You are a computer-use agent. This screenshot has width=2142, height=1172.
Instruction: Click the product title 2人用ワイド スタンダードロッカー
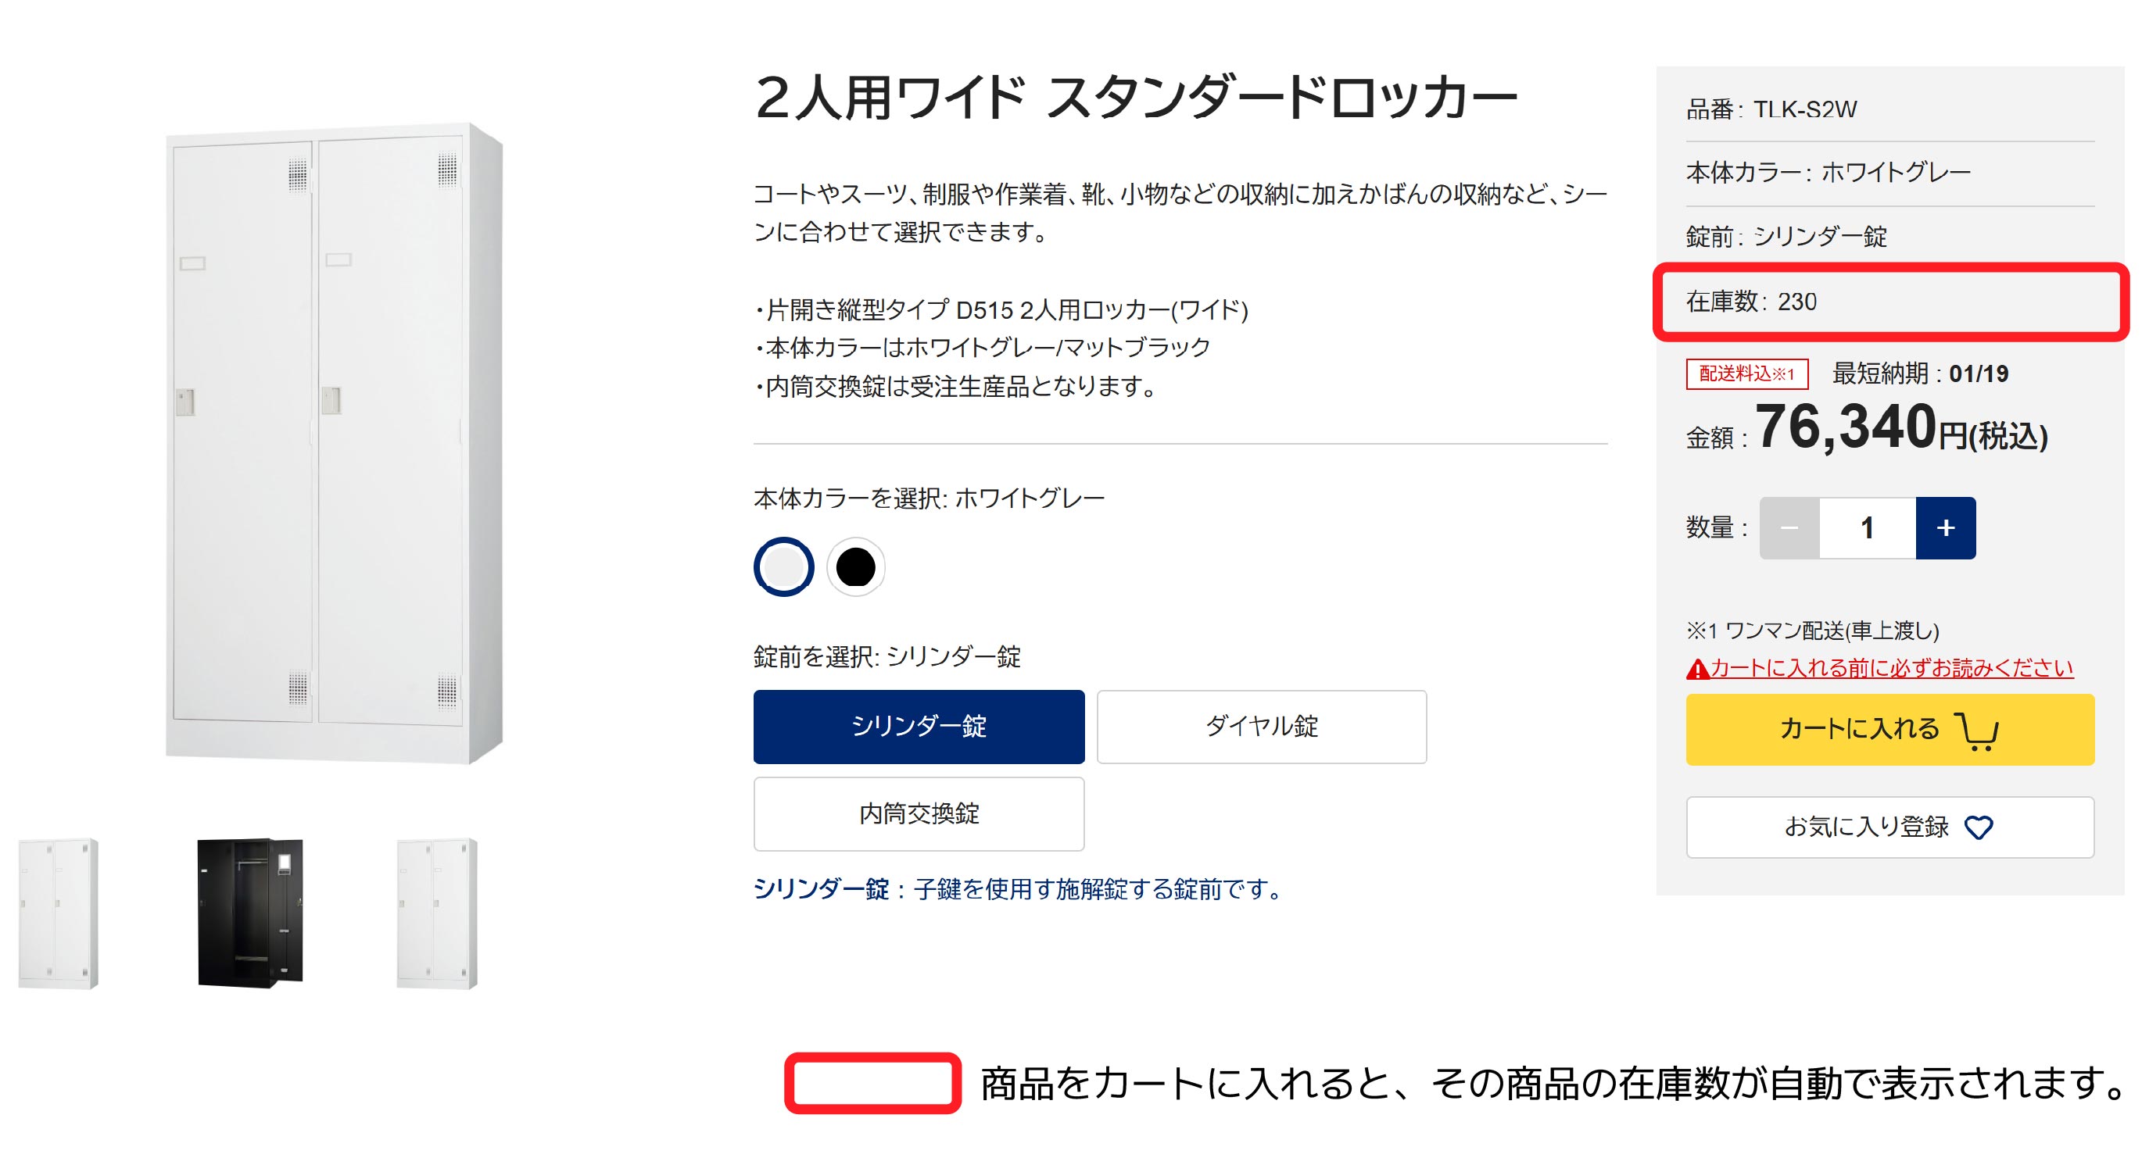(1136, 98)
